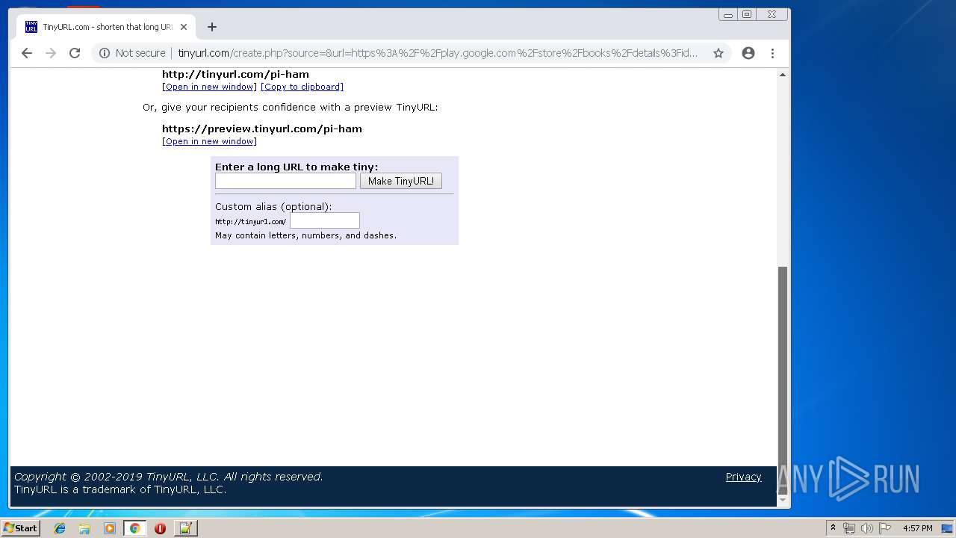Launch Internet Explorer from the taskbar
Screen dimensions: 956x538
click(x=60, y=528)
